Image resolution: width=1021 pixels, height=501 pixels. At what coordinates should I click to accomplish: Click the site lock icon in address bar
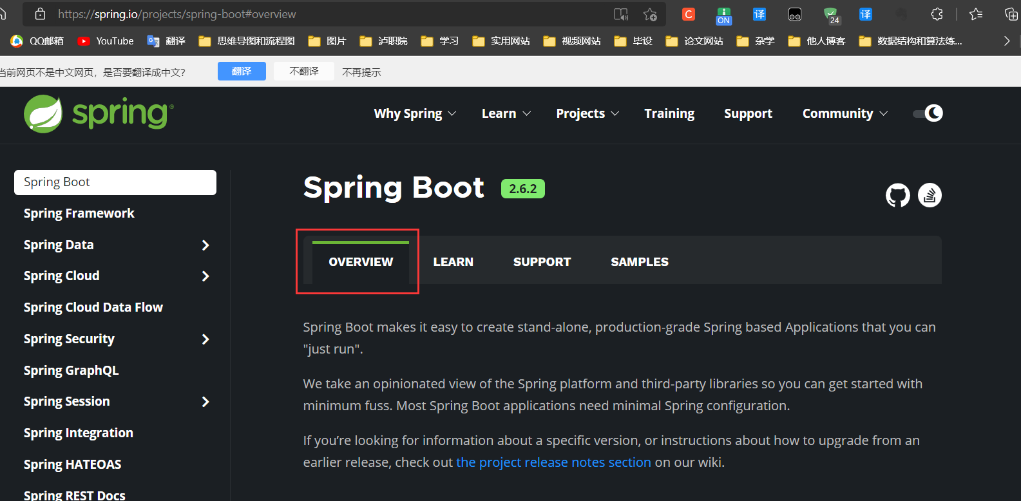pyautogui.click(x=40, y=14)
